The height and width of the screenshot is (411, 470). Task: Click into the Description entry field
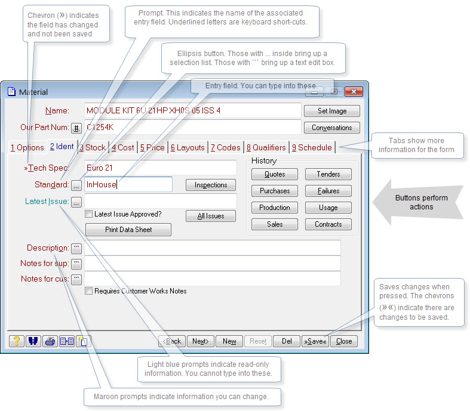213,248
